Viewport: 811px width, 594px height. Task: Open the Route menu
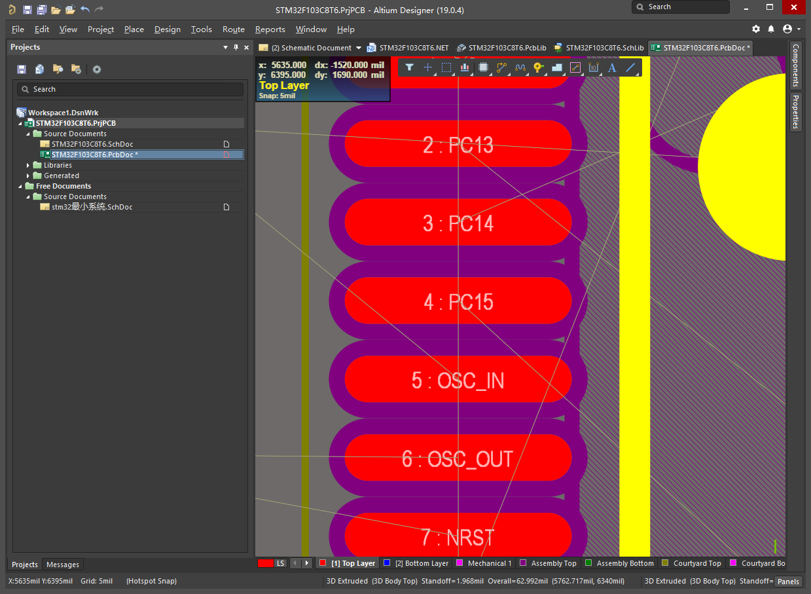point(233,29)
